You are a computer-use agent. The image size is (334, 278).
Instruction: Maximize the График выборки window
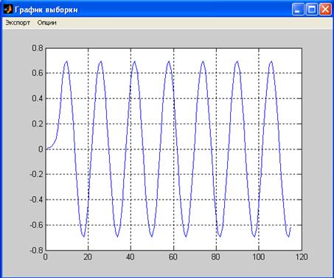[x=312, y=10]
